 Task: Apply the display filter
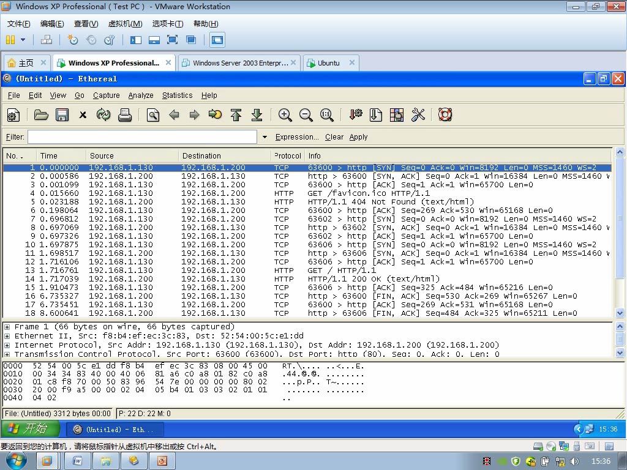358,137
